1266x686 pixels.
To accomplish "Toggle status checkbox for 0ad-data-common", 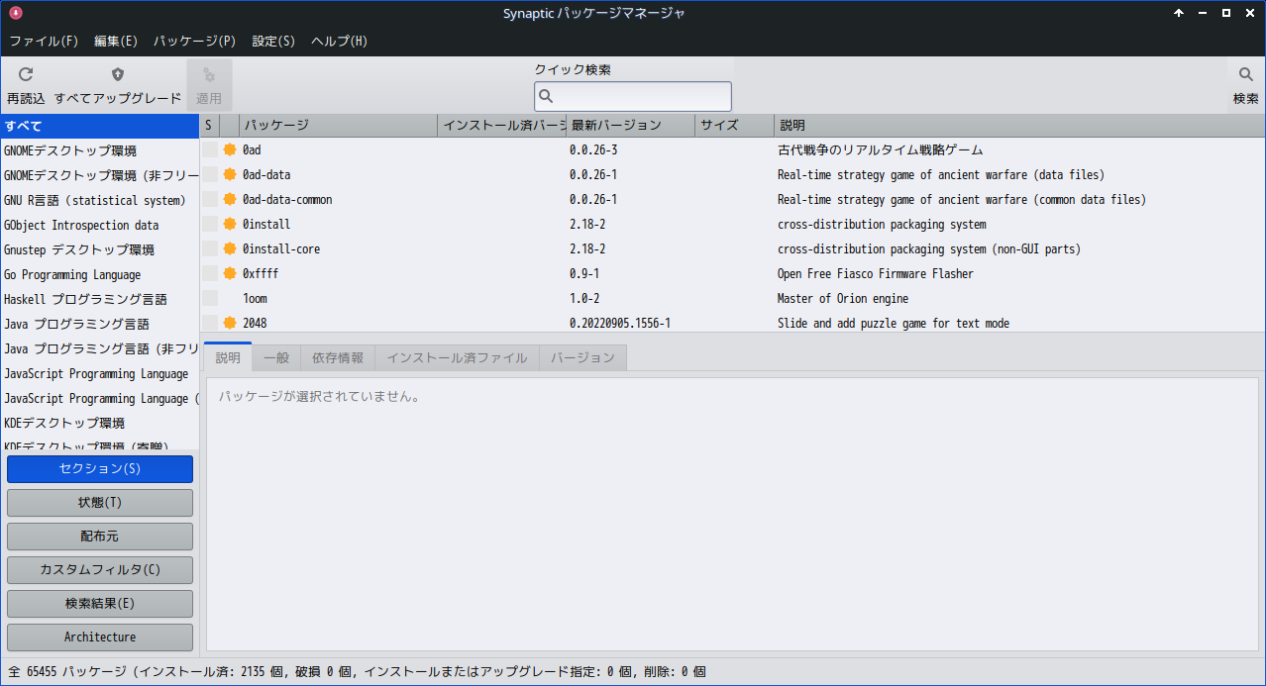I will pyautogui.click(x=210, y=199).
